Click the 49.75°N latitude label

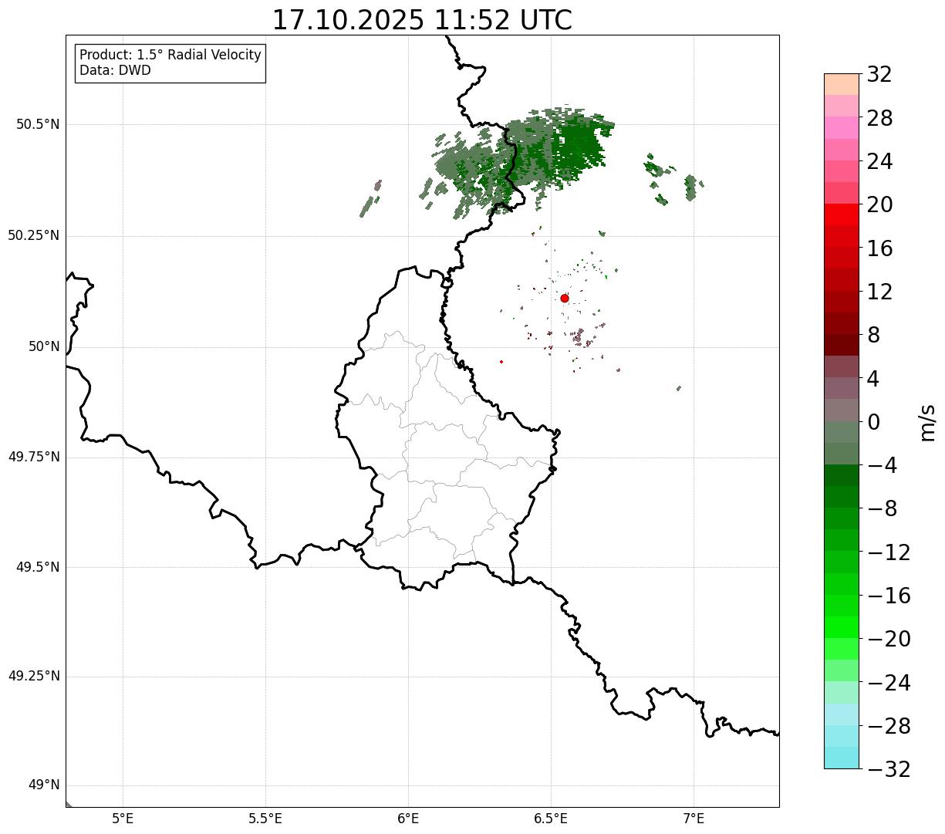click(x=34, y=457)
